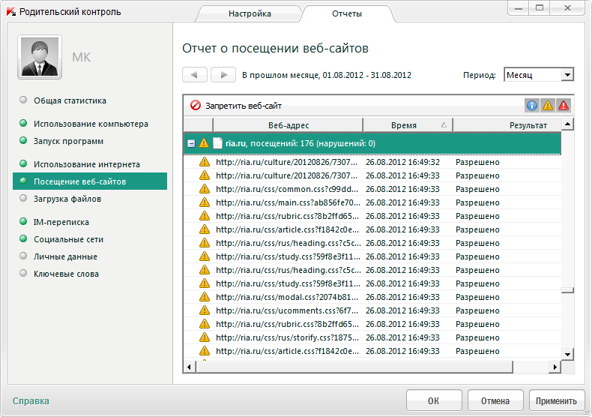
Task: Open Запуск программ section
Action: (x=68, y=141)
